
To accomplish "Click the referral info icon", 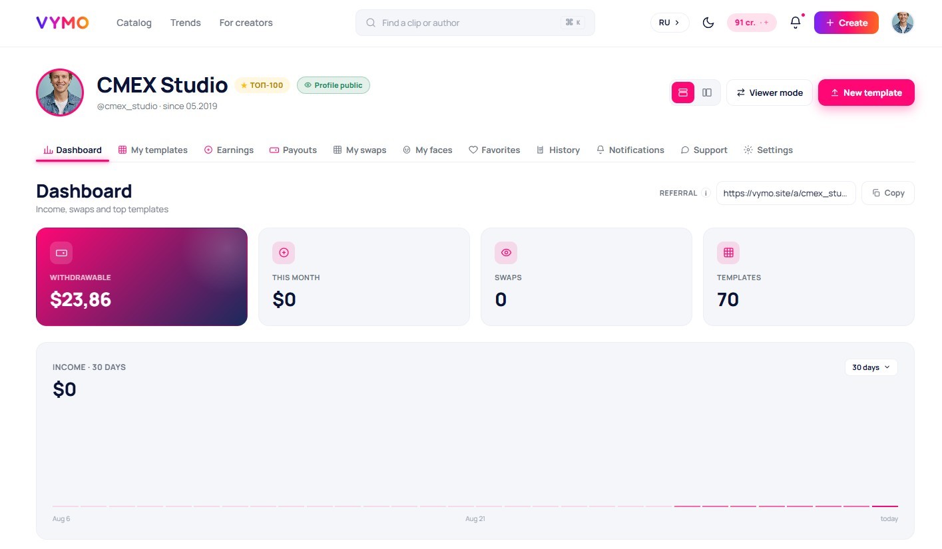I will [x=706, y=193].
